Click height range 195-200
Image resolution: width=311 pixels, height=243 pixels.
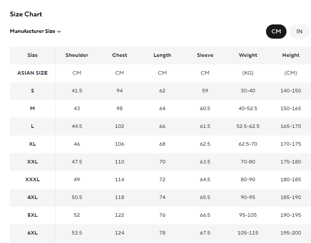coord(291,233)
